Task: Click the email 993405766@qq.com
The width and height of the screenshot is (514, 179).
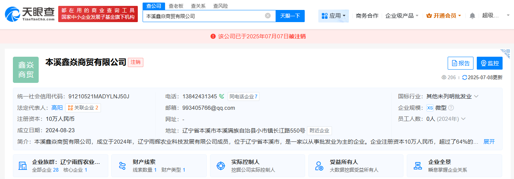Action: (209, 108)
